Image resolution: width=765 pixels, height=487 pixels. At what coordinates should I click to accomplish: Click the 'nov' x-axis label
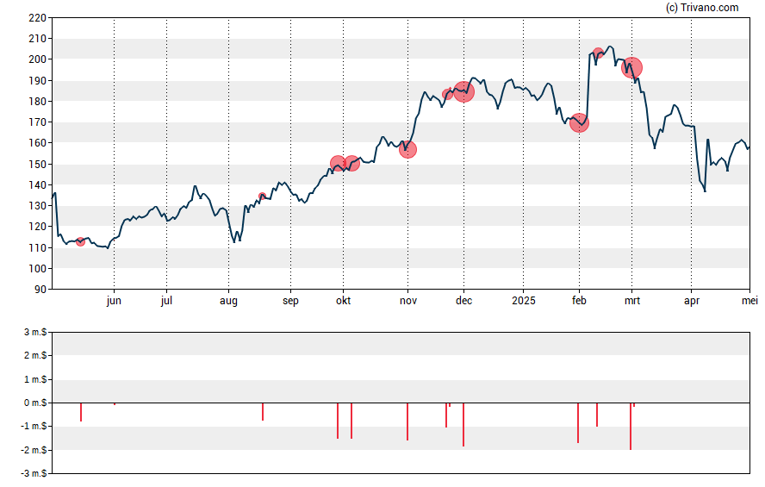coord(408,301)
